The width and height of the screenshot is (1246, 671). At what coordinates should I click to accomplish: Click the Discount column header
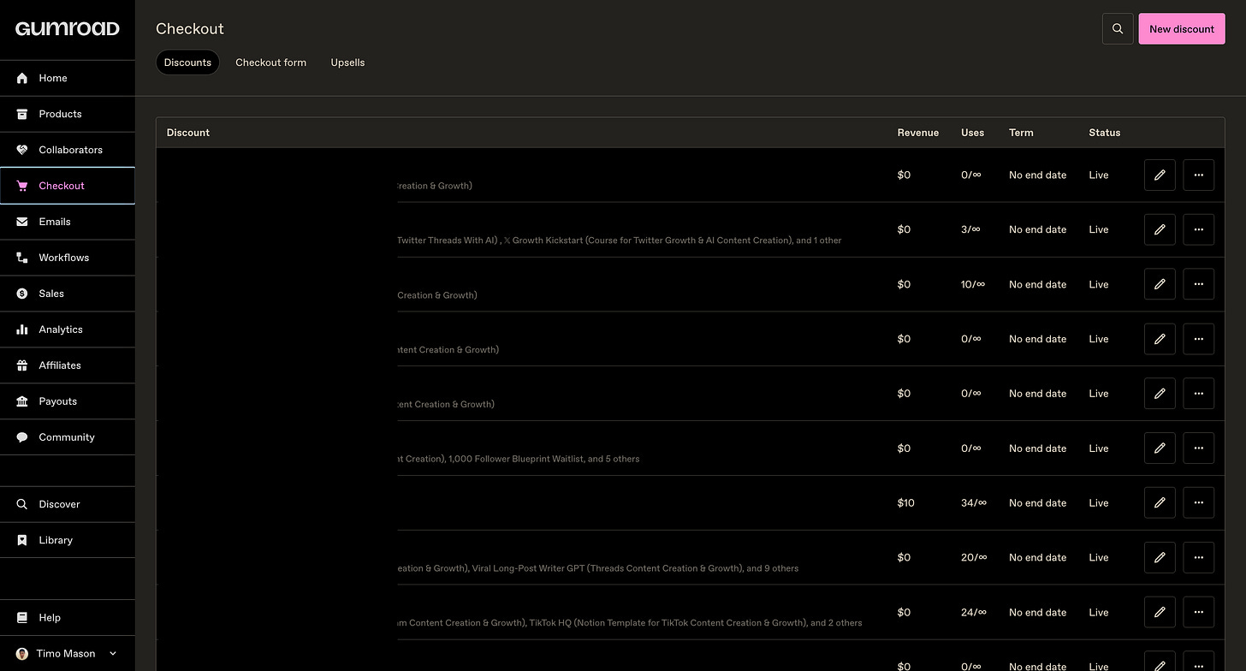point(188,133)
